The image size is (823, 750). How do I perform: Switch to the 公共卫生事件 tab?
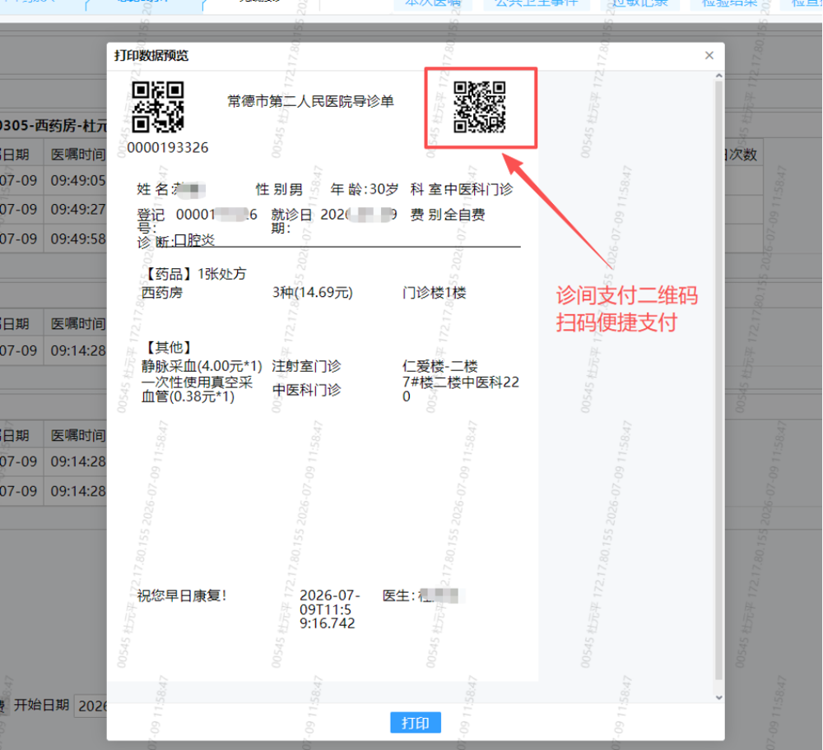(x=537, y=4)
